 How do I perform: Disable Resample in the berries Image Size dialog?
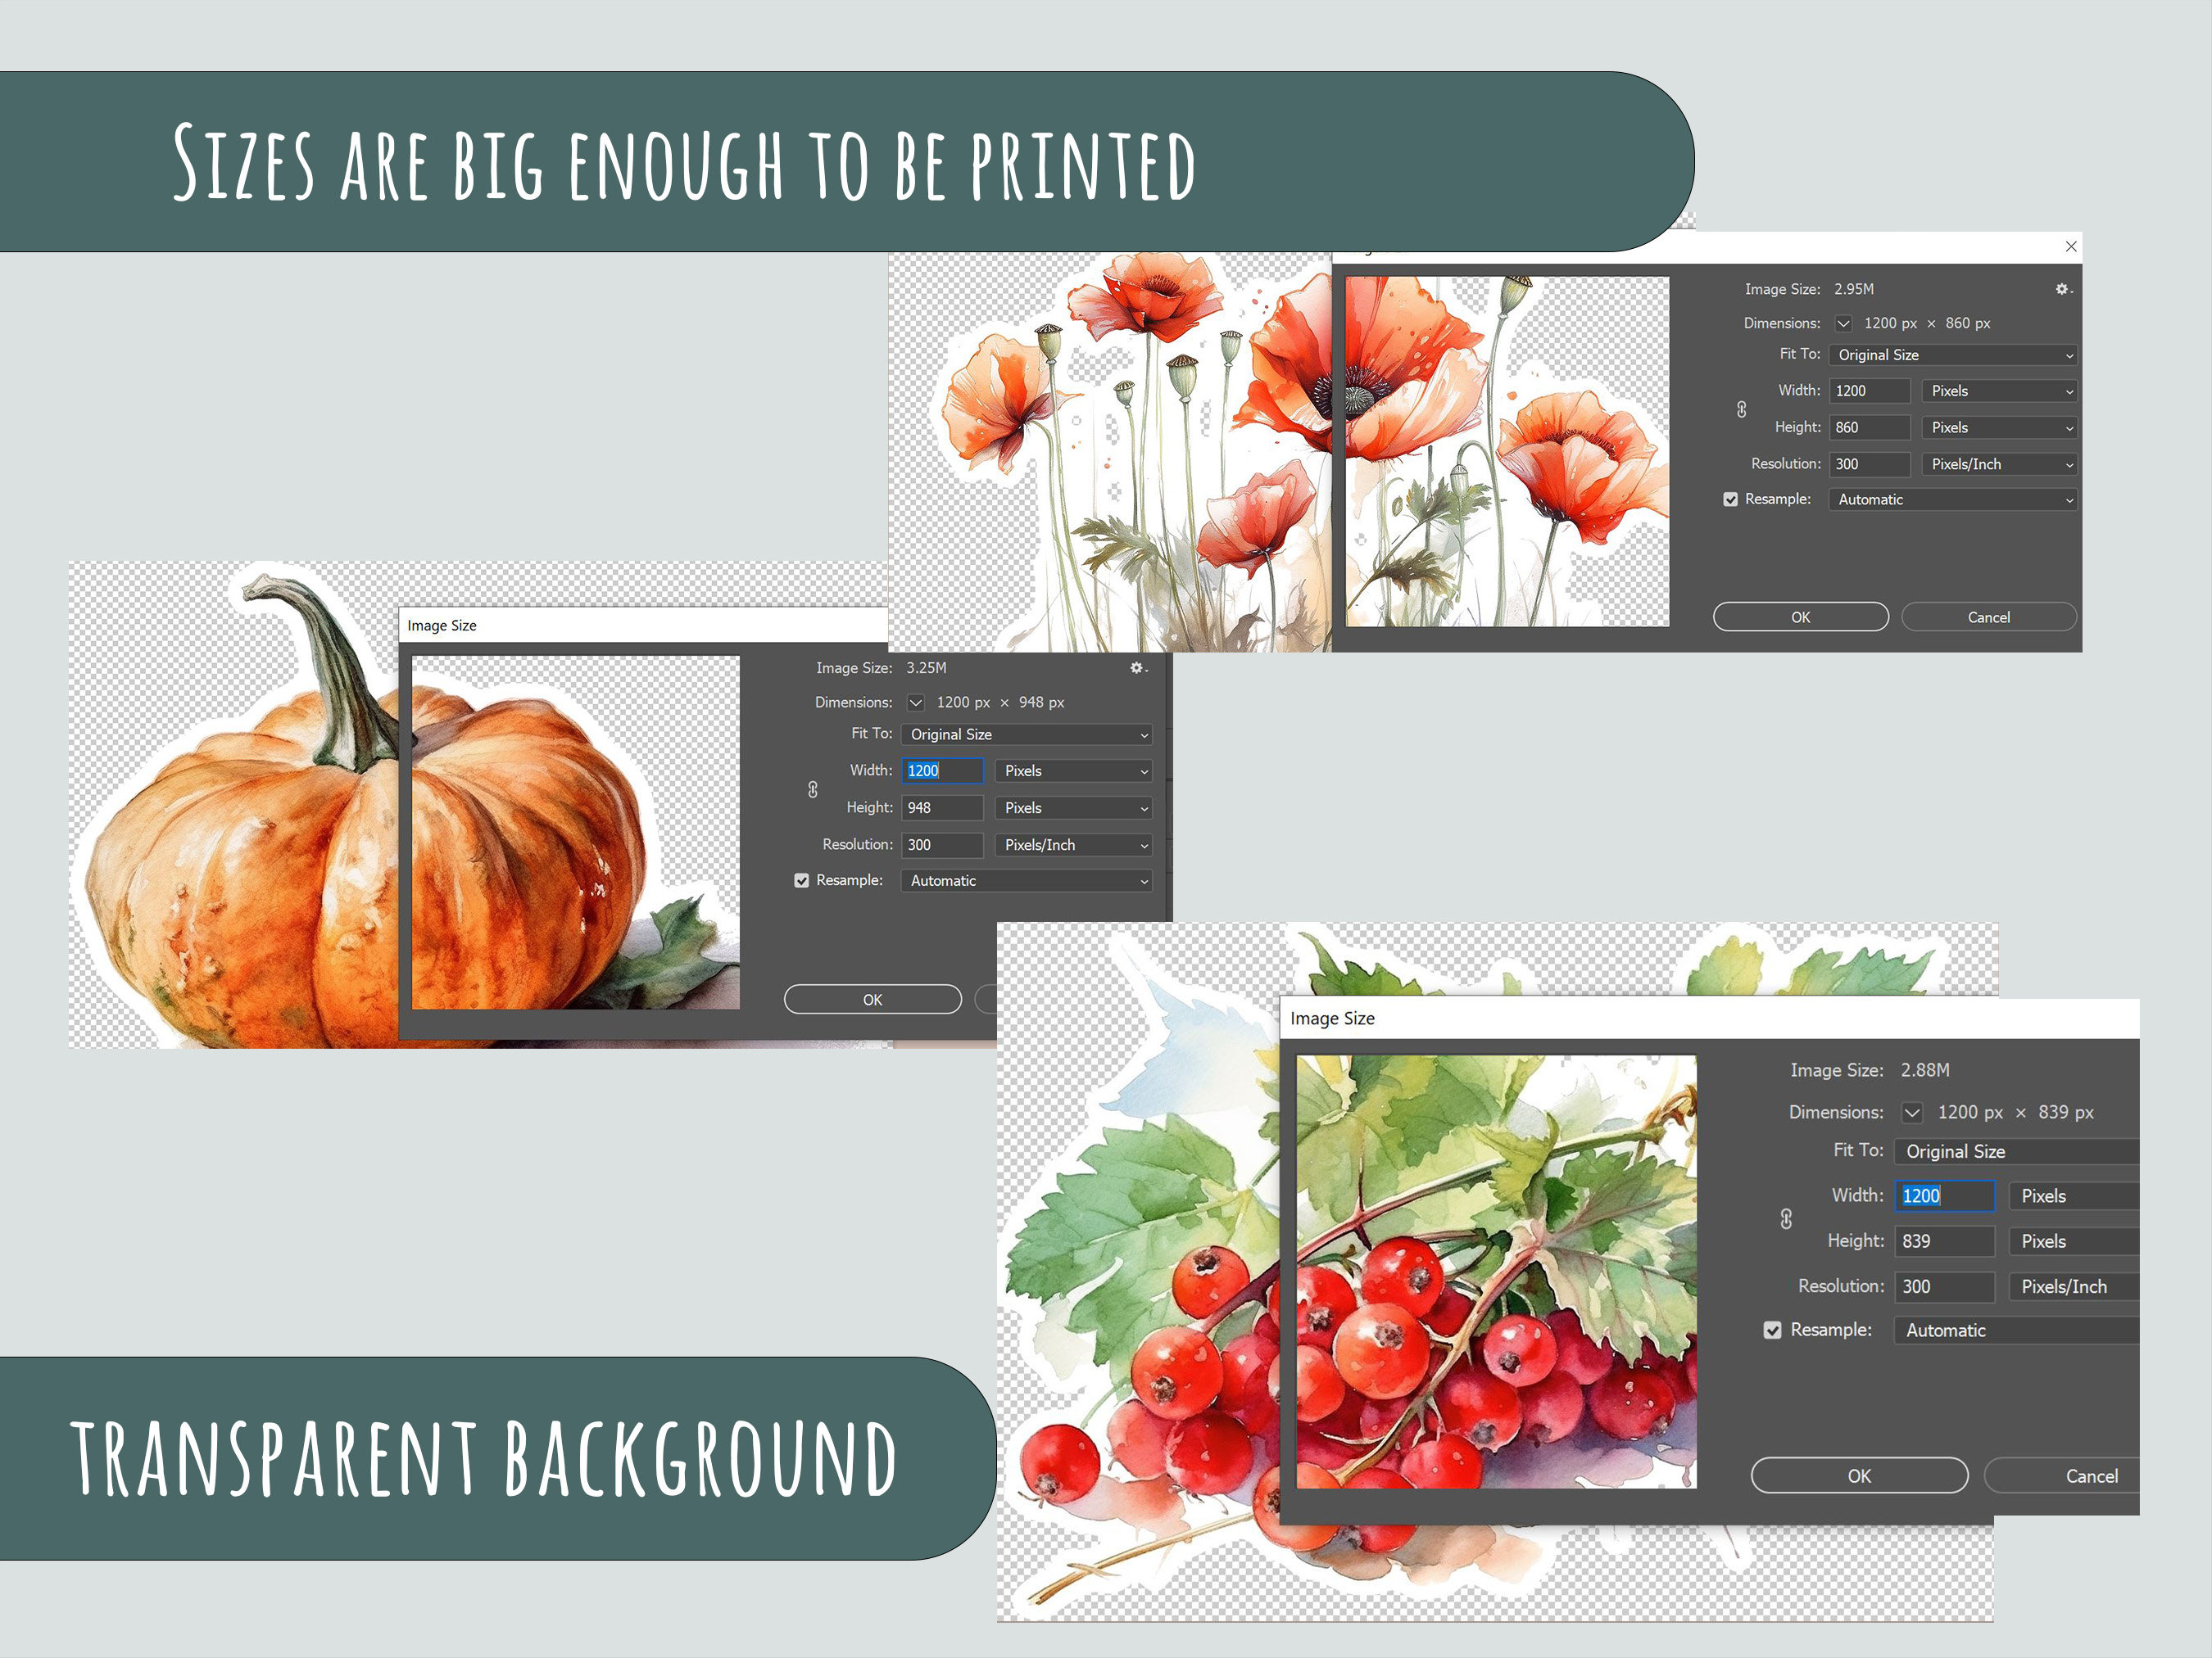pyautogui.click(x=1772, y=1330)
